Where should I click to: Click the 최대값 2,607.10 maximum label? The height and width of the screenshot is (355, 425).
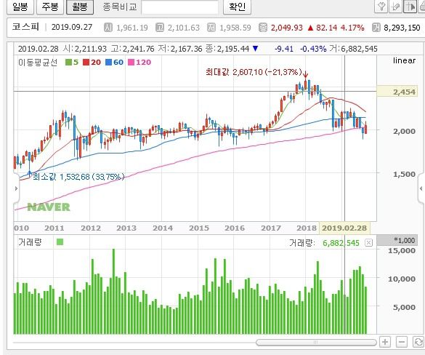click(254, 72)
